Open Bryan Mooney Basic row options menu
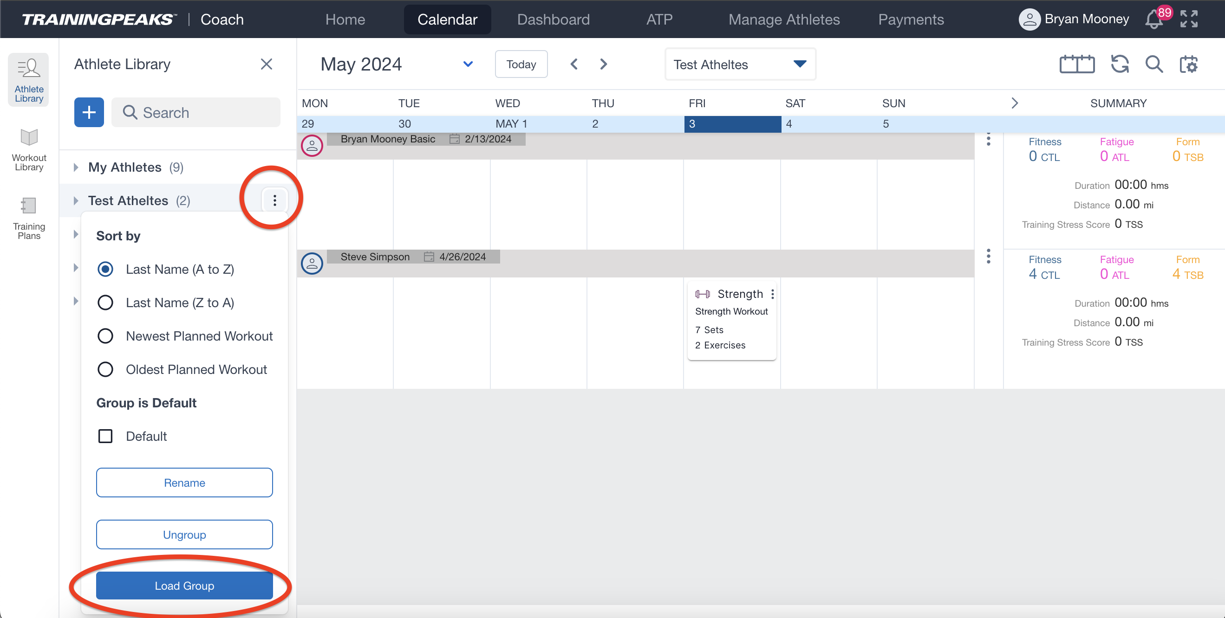Viewport: 1225px width, 618px height. pos(988,139)
